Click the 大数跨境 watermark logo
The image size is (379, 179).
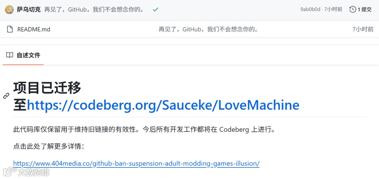[26, 172]
